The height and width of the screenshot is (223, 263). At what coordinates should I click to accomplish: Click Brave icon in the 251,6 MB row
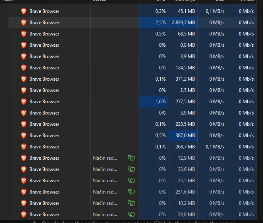[x=24, y=192]
